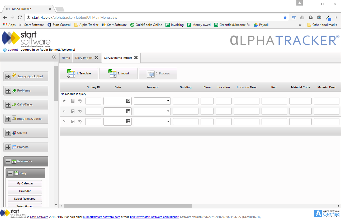
Task: Switch to the Diary Import tab
Action: [84, 58]
